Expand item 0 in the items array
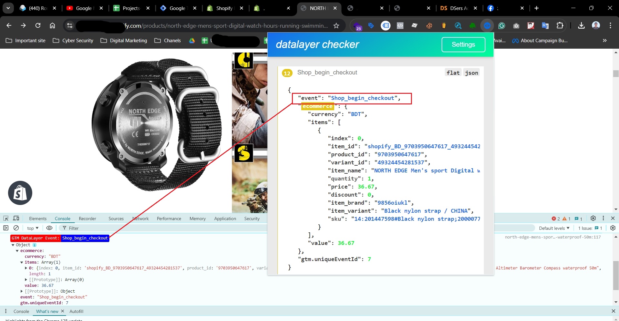 (26, 268)
